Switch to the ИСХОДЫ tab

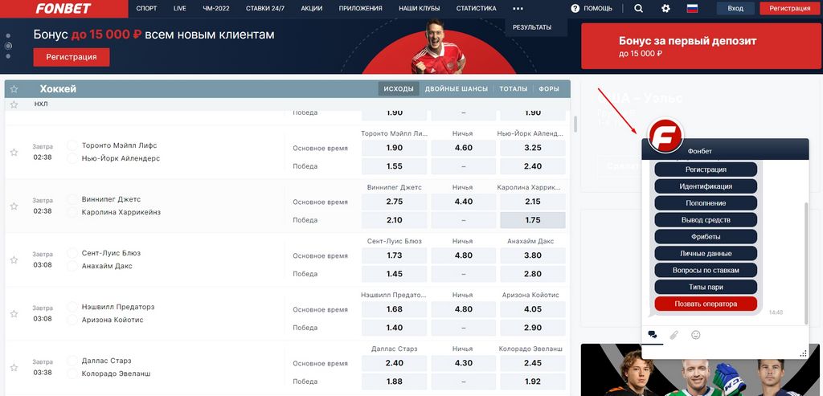click(x=399, y=89)
